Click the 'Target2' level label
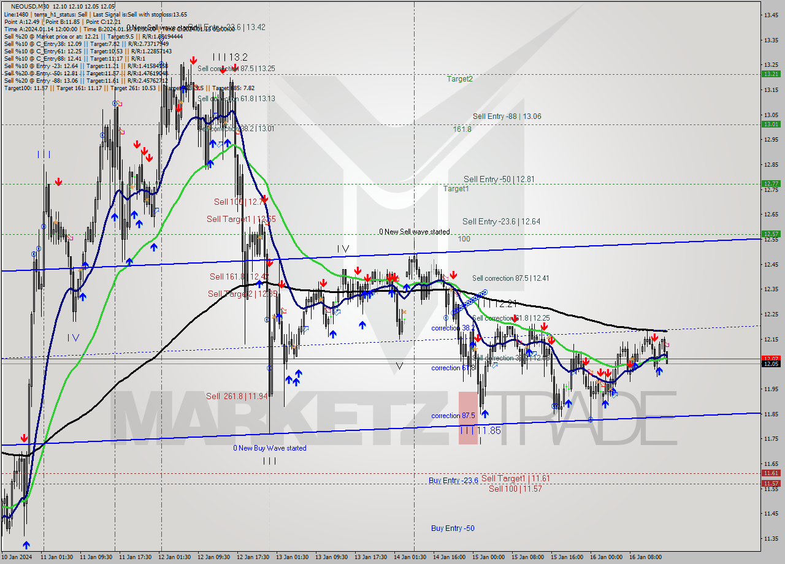Screen dimensions: 785x564 point(459,79)
